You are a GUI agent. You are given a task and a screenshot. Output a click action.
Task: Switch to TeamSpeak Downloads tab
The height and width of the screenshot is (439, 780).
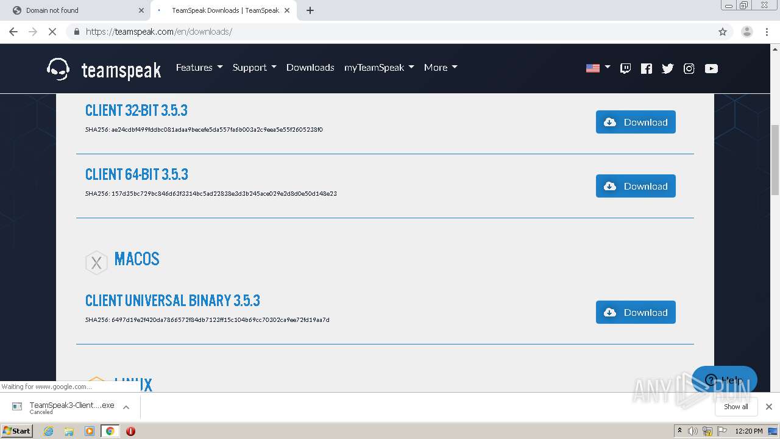pyautogui.click(x=225, y=10)
